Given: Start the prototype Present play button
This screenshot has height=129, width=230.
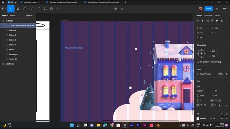Looking at the screenshot, I should (x=217, y=9).
